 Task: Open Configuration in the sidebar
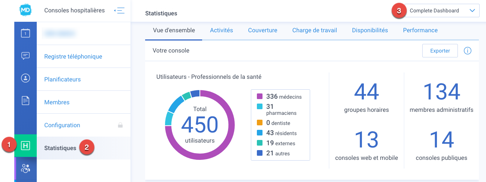84,125
